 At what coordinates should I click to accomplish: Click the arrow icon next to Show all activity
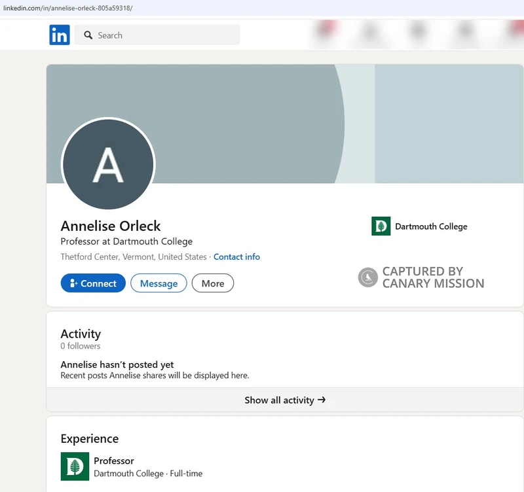322,400
